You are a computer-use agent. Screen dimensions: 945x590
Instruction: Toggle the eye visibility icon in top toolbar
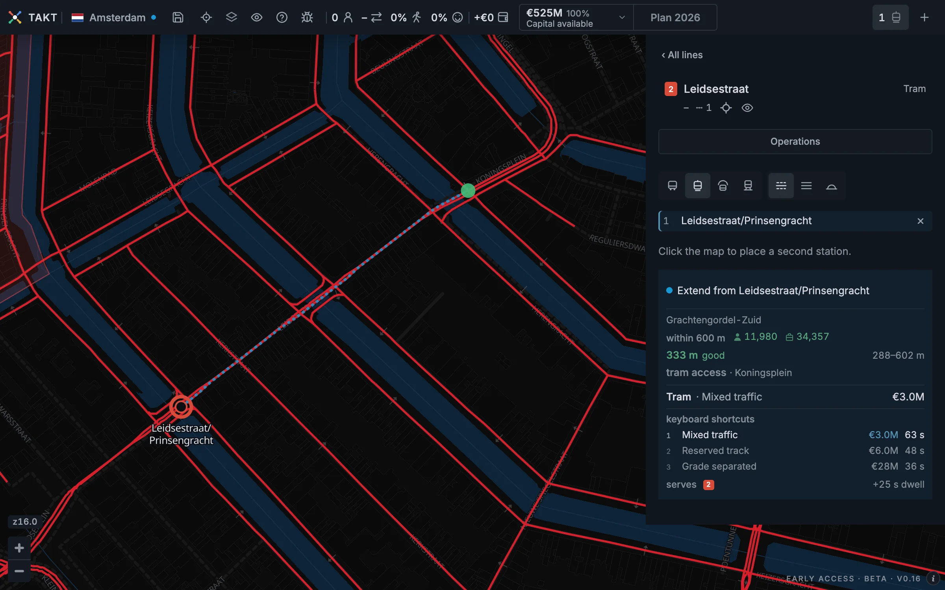257,17
